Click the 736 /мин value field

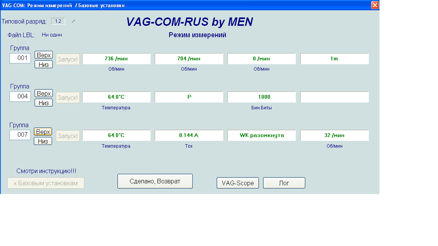(x=116, y=59)
